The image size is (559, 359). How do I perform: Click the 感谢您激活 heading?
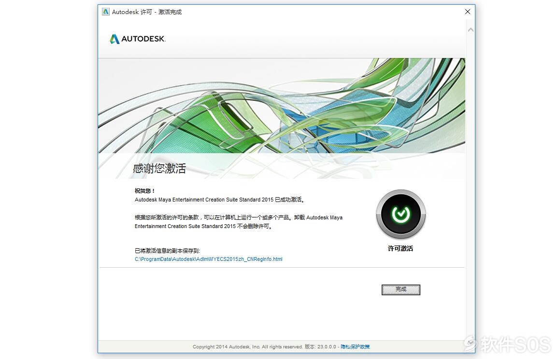point(159,168)
